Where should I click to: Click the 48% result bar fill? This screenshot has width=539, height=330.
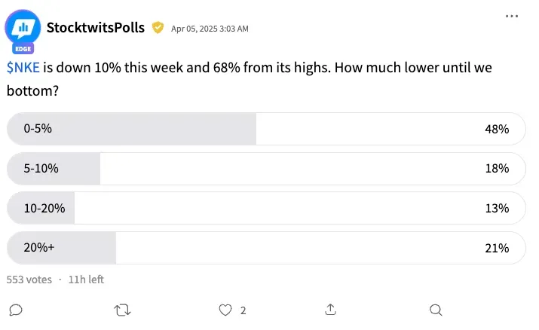coord(131,129)
